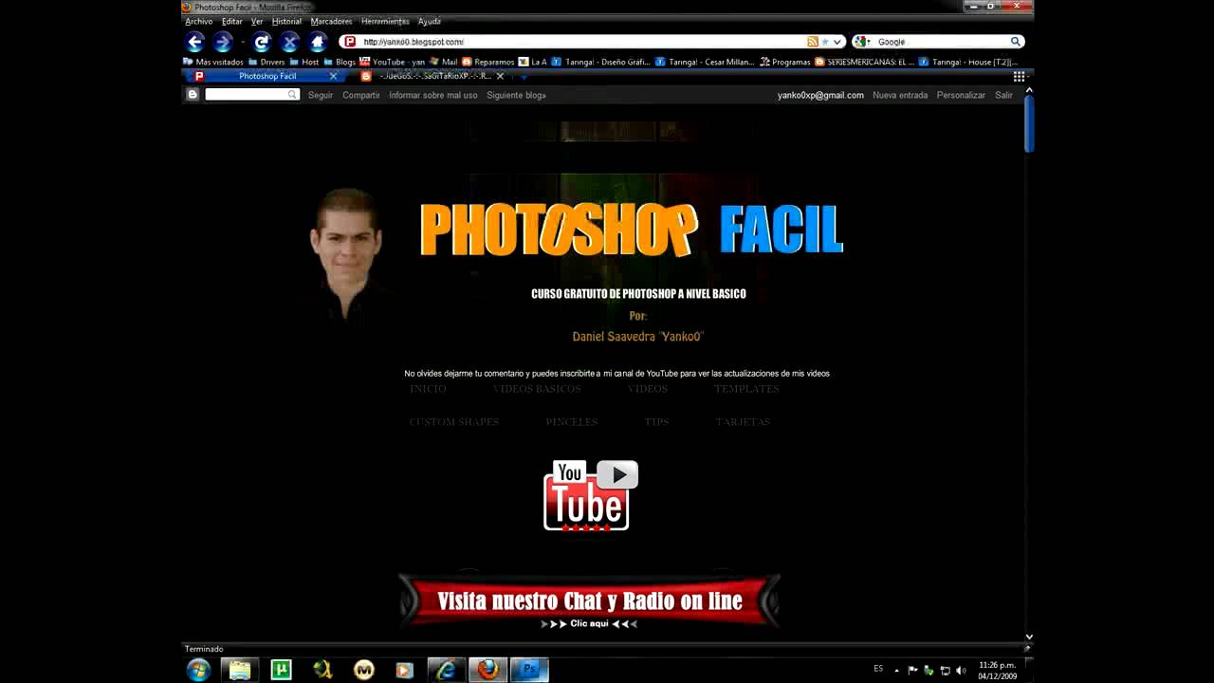The width and height of the screenshot is (1214, 683).
Task: Open the Mail bookmark
Action: (x=443, y=62)
